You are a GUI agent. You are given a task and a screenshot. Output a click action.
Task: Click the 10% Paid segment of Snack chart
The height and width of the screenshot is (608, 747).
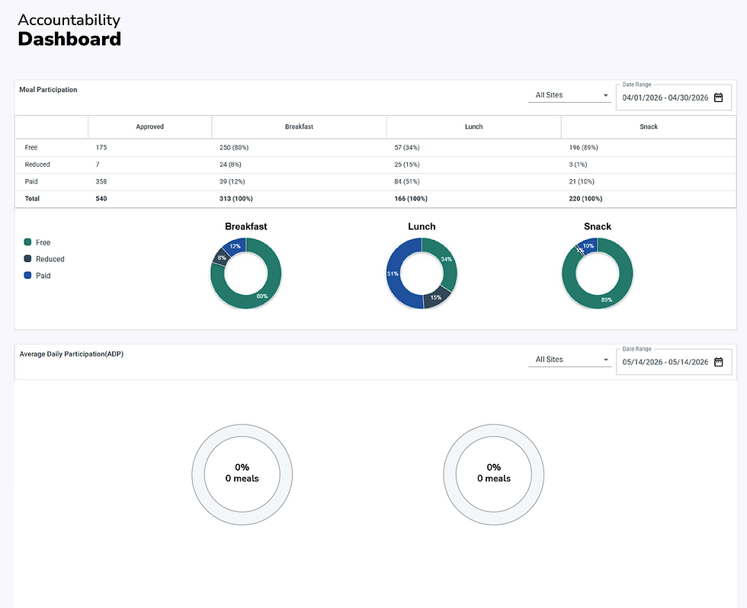point(588,245)
